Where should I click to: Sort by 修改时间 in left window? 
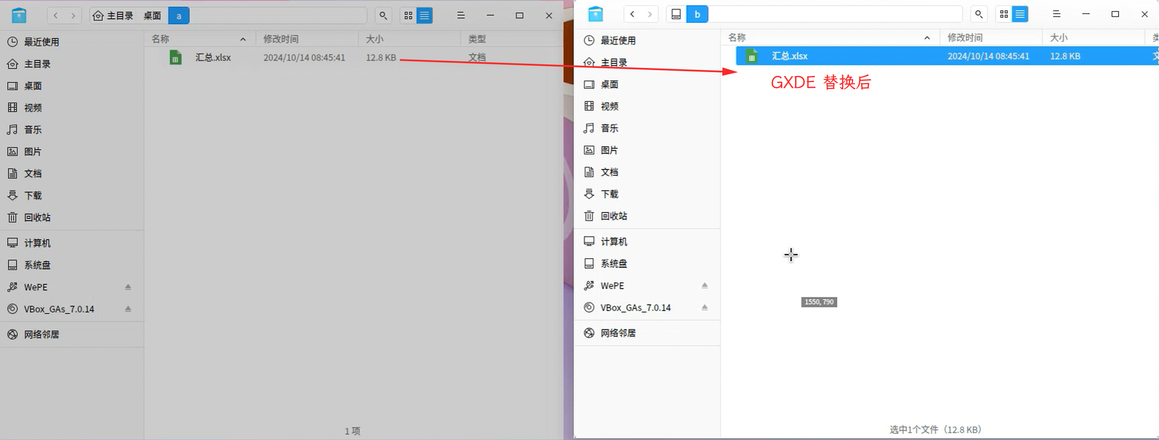click(x=307, y=39)
